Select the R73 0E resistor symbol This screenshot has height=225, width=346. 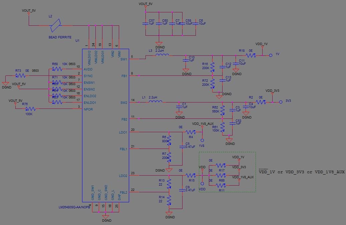point(20,76)
